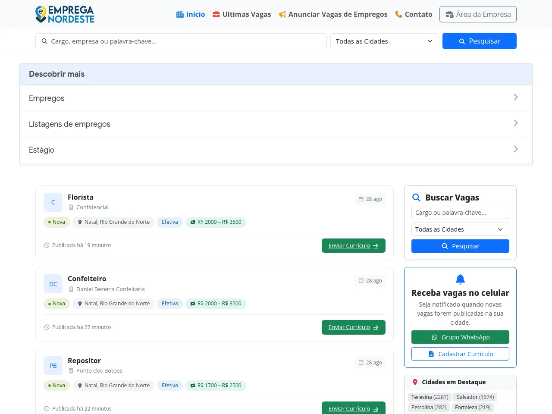This screenshot has width=552, height=414.
Task: Click the calendar icon on Florista date badge
Action: [361, 199]
